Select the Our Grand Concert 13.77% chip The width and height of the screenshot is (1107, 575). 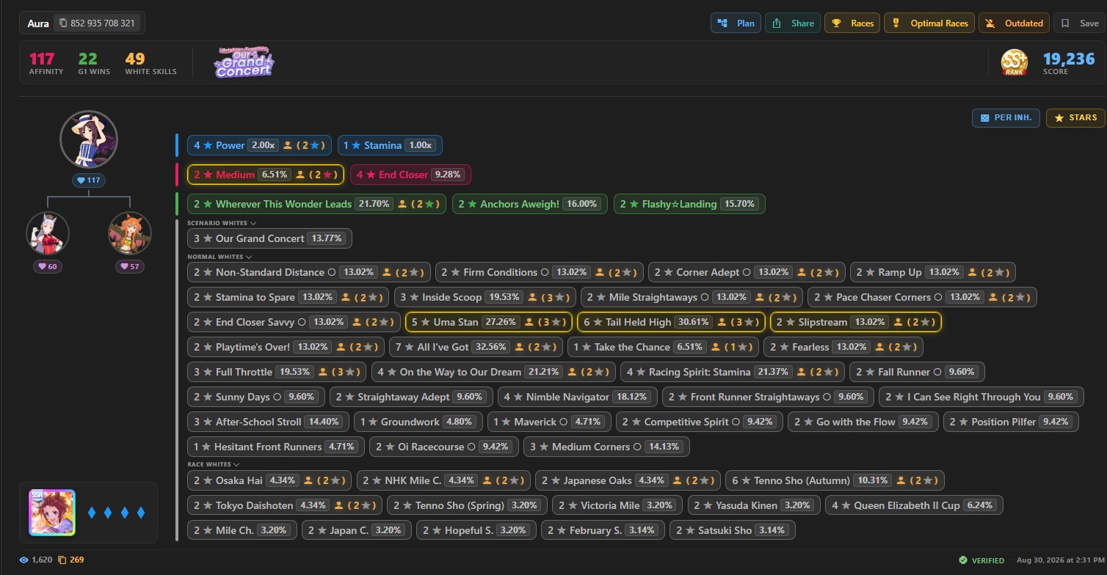coord(269,238)
